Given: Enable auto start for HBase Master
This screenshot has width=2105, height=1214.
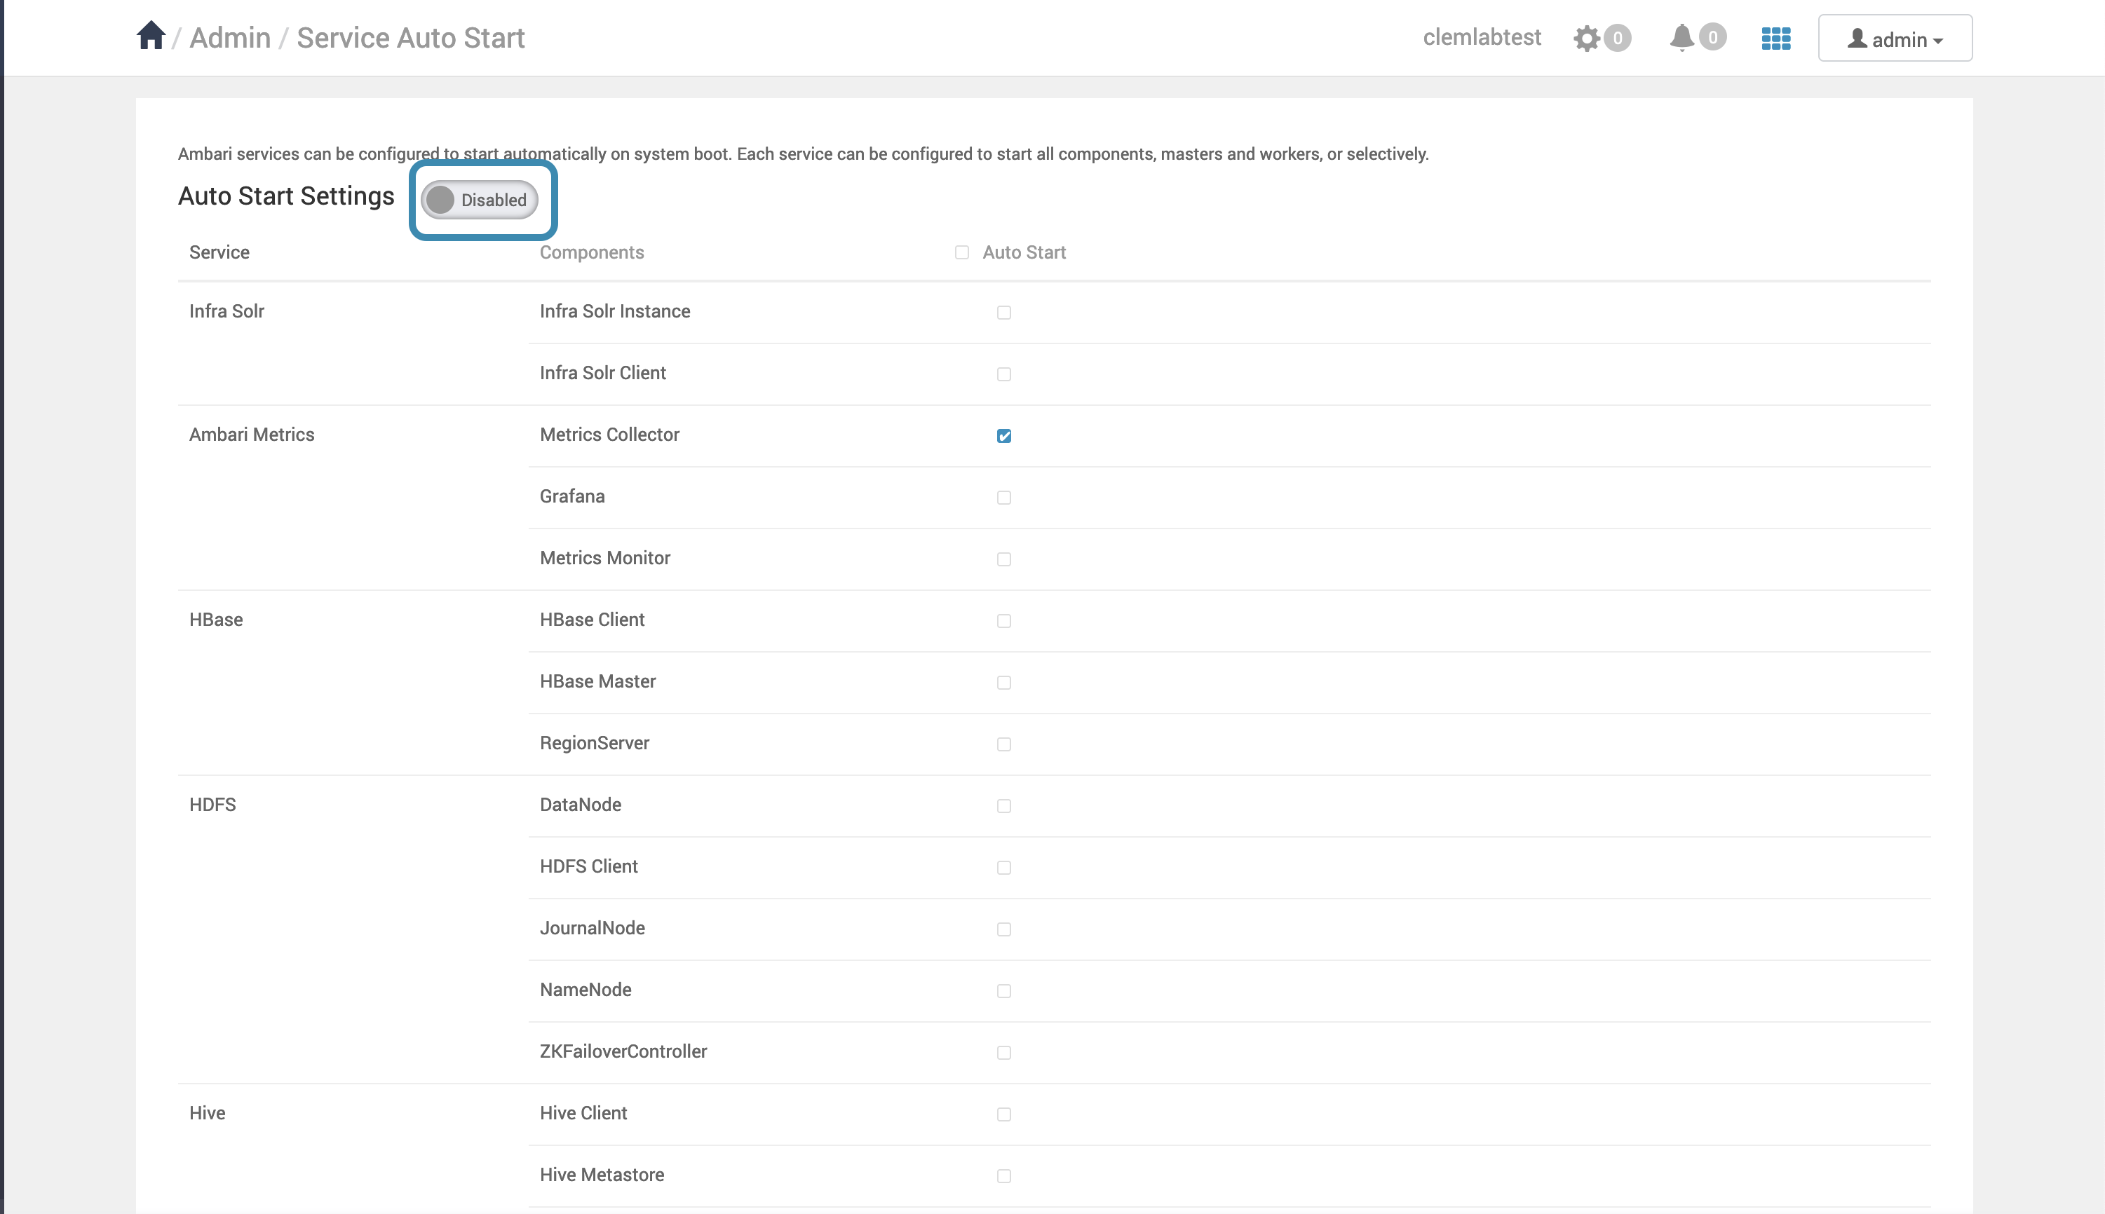Looking at the screenshot, I should click(1004, 683).
